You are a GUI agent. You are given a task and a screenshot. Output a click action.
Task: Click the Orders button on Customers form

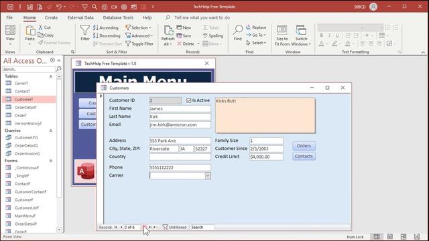[x=304, y=146]
